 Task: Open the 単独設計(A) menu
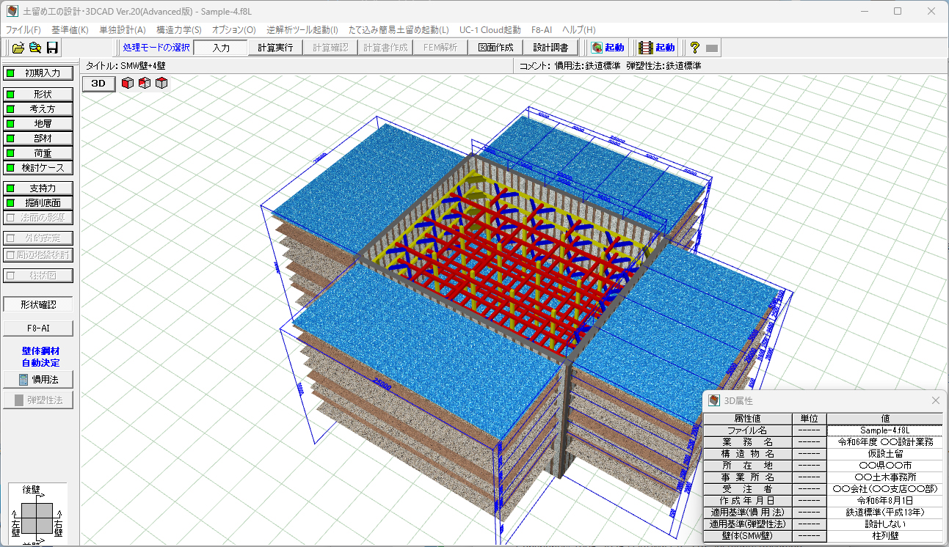pos(123,30)
